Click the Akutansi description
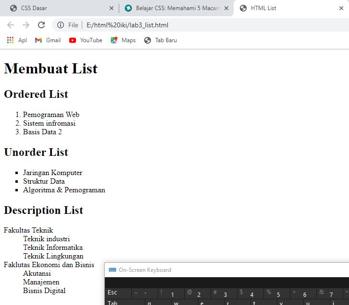Viewport: 349px width, 305px height. (37, 273)
